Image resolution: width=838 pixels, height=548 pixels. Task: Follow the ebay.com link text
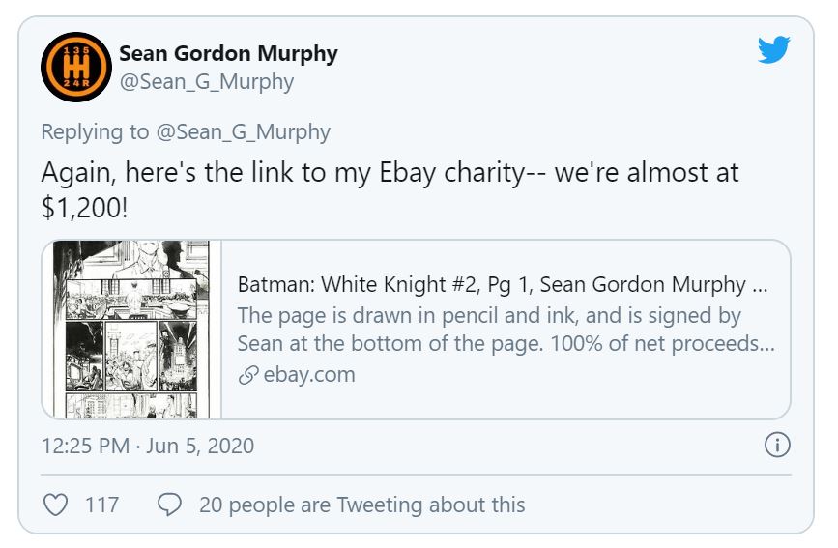(x=309, y=375)
